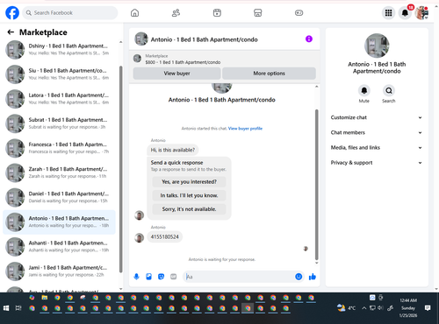
Task: Click the Home icon in top navigation
Action: point(134,13)
